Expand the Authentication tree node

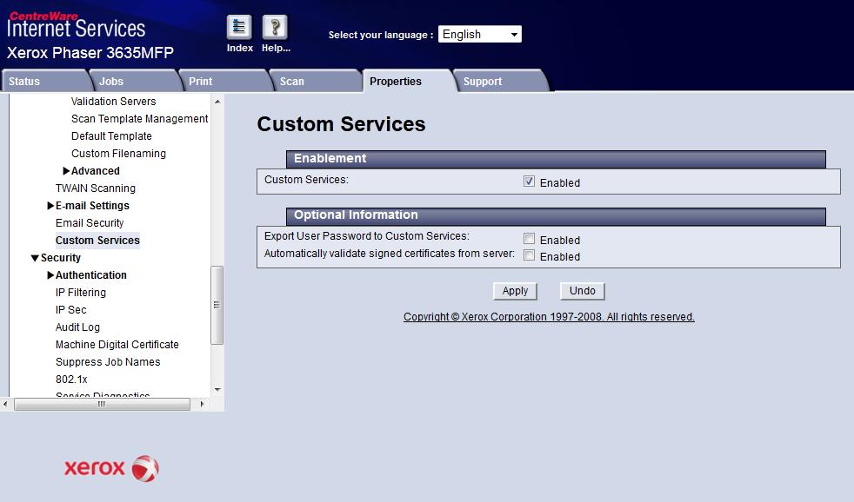[50, 275]
